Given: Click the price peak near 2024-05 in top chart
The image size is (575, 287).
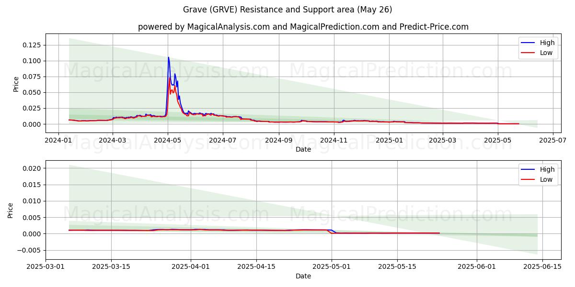Looking at the screenshot, I should tap(168, 57).
